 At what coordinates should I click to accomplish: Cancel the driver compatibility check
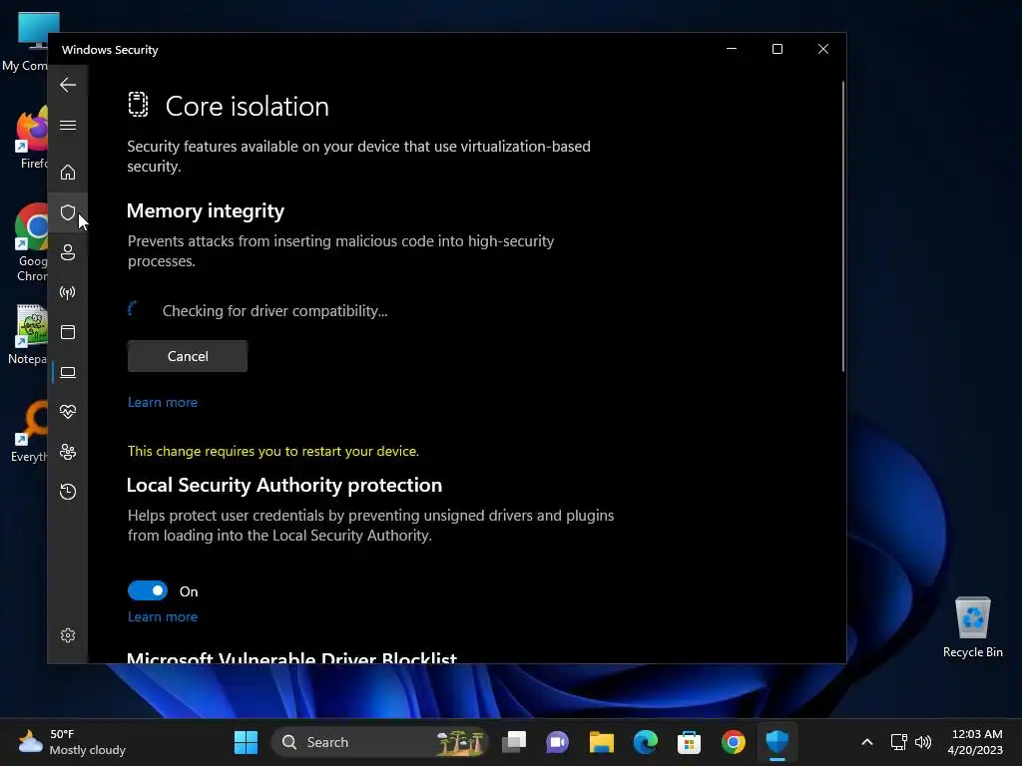pyautogui.click(x=188, y=356)
